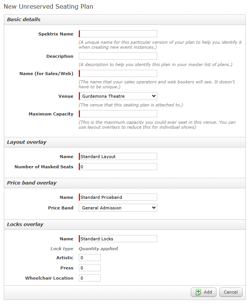The width and height of the screenshot is (250, 306).
Task: Click the Standard Locks name field
Action: (x=118, y=239)
